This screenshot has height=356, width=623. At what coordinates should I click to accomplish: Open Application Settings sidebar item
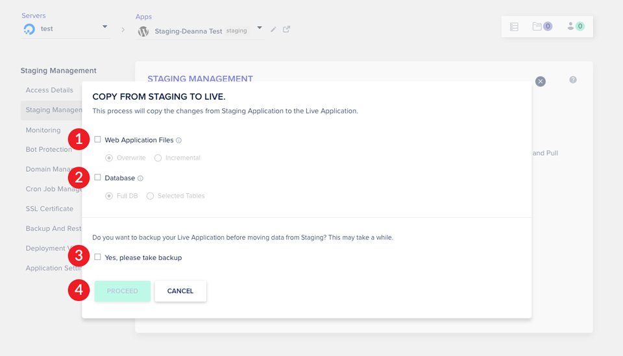54,268
